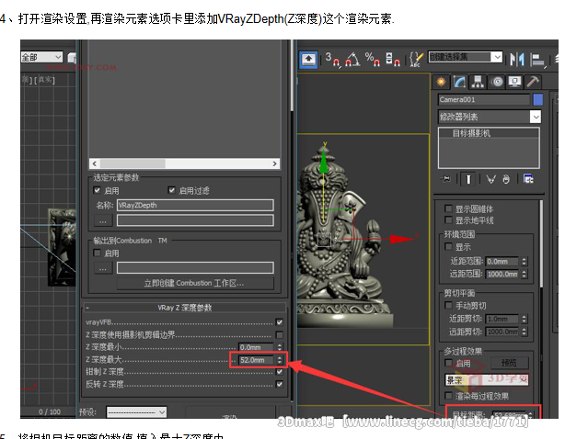Toggle 反转Z深度 checkbox
Image resolution: width=565 pixels, height=439 pixels.
coord(279,384)
